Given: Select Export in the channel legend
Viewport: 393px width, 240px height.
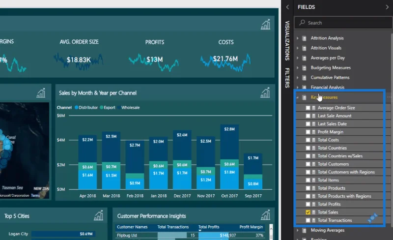Looking at the screenshot, I should coord(108,107).
